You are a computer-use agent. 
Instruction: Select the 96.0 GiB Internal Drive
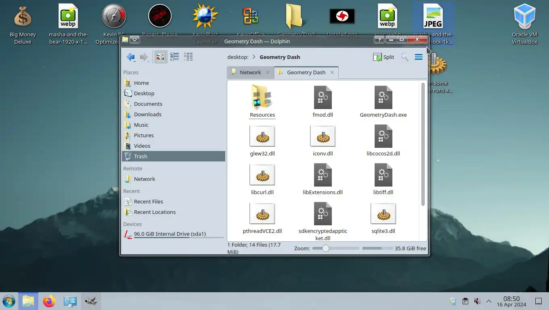[x=174, y=234]
